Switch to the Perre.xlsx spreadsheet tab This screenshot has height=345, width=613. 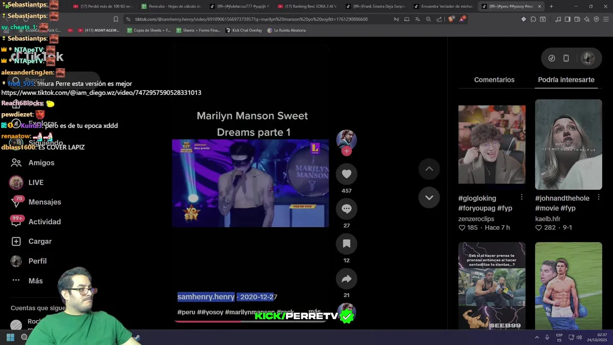[x=171, y=6]
